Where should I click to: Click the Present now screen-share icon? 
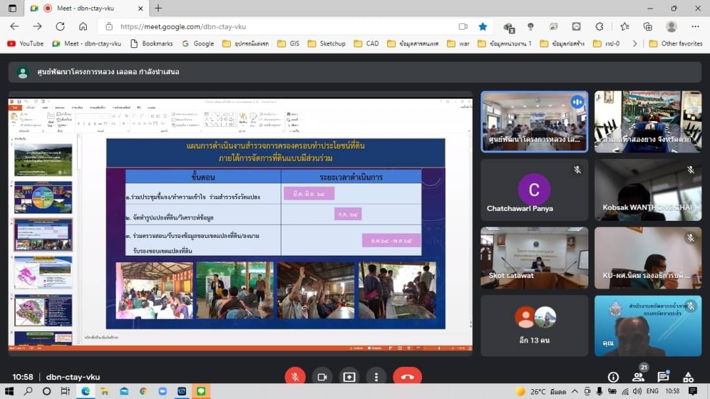coord(349,377)
